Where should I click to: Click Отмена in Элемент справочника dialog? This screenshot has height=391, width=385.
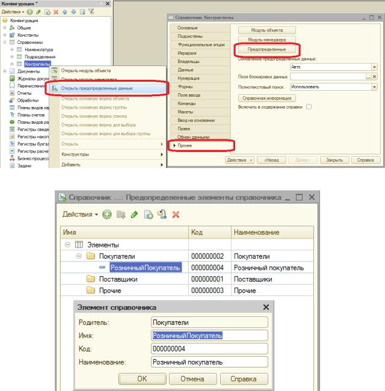(x=192, y=379)
